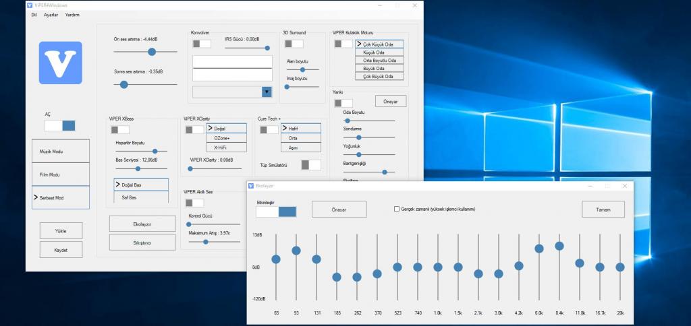Click the Ön ses artırma slider handle
The width and height of the screenshot is (691, 326).
pyautogui.click(x=152, y=52)
